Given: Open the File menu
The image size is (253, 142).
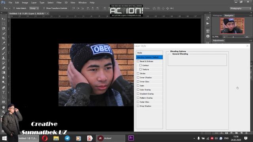Looking at the screenshot, I should 10,3.
